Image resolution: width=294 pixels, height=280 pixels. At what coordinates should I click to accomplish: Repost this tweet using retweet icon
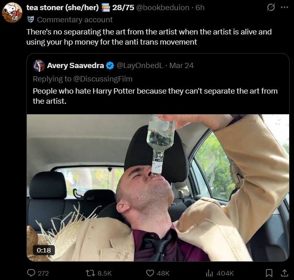[91, 273]
